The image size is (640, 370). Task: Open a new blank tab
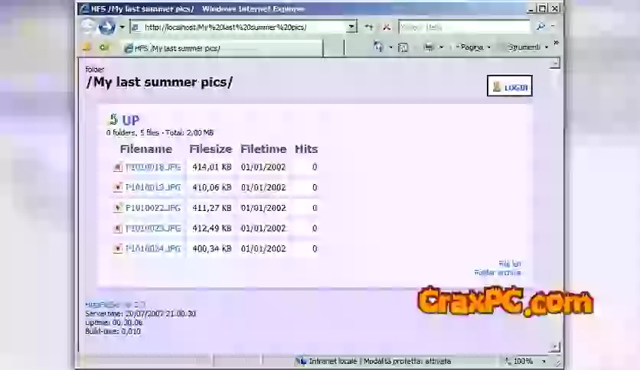334,47
